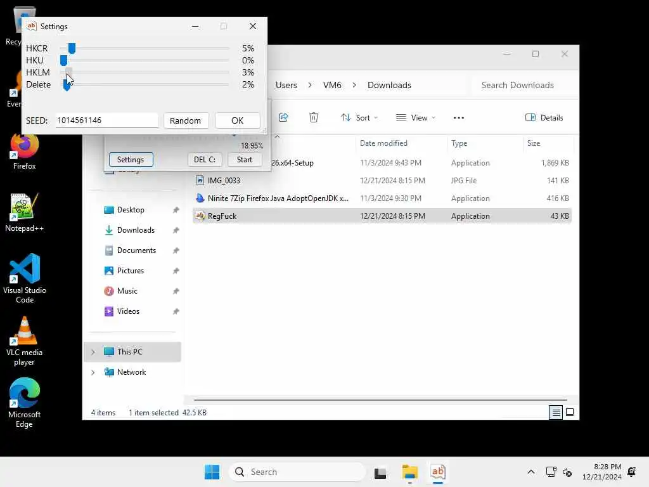Viewport: 649px width, 487px height.
Task: Show hidden system tray icons
Action: (531, 472)
